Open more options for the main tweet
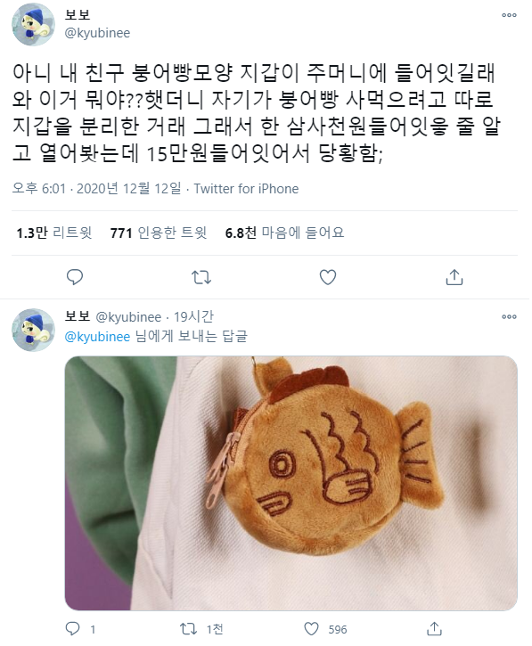This screenshot has width=532, height=646. click(509, 15)
